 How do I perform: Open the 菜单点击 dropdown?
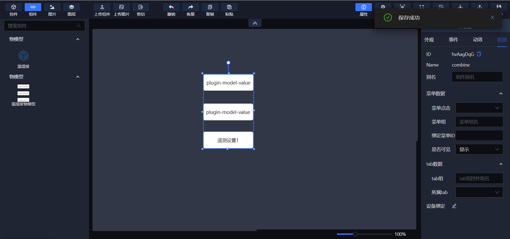(x=479, y=108)
